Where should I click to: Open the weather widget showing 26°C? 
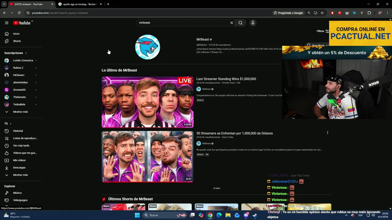click(x=16, y=215)
